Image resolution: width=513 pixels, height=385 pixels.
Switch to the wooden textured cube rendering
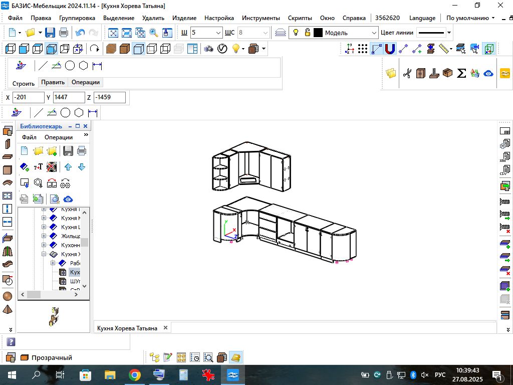pyautogui.click(x=111, y=49)
